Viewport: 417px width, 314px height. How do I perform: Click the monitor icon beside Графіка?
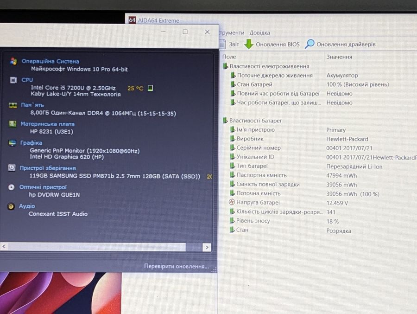point(12,143)
